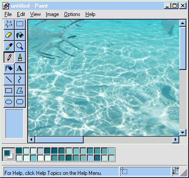189x178 pixels.
Task: Choose the Eraser tool
Action: (x=9, y=35)
